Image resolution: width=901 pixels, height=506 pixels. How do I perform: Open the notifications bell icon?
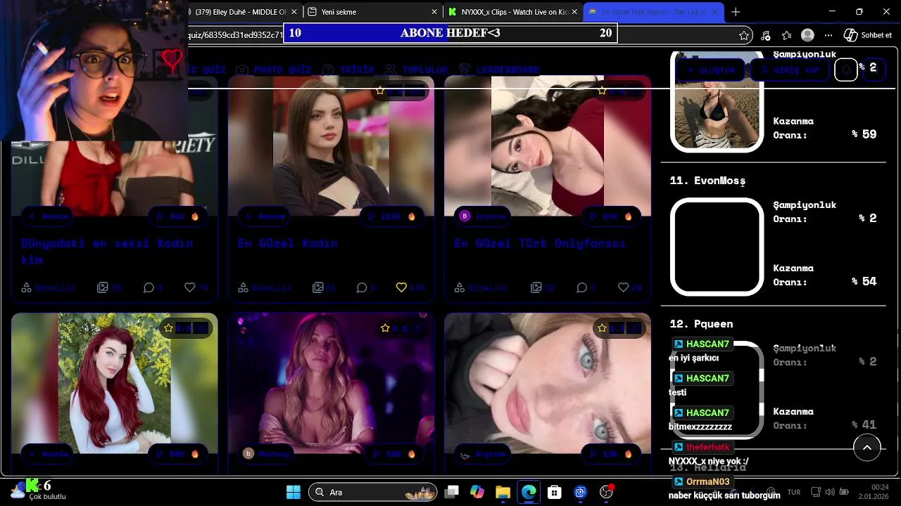coord(846,70)
